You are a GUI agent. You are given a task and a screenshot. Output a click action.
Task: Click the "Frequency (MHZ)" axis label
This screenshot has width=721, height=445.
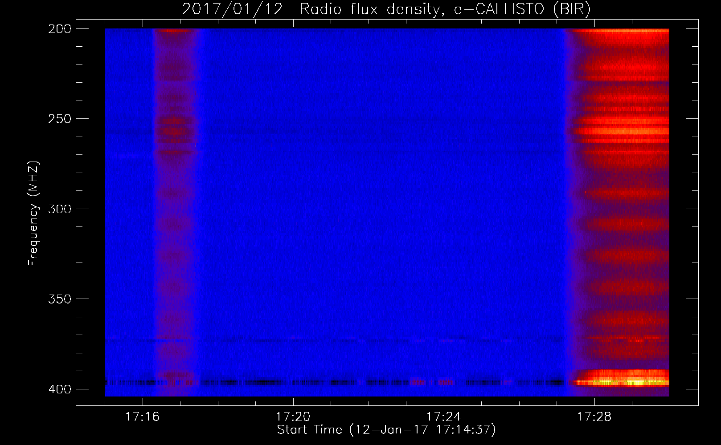click(x=33, y=214)
